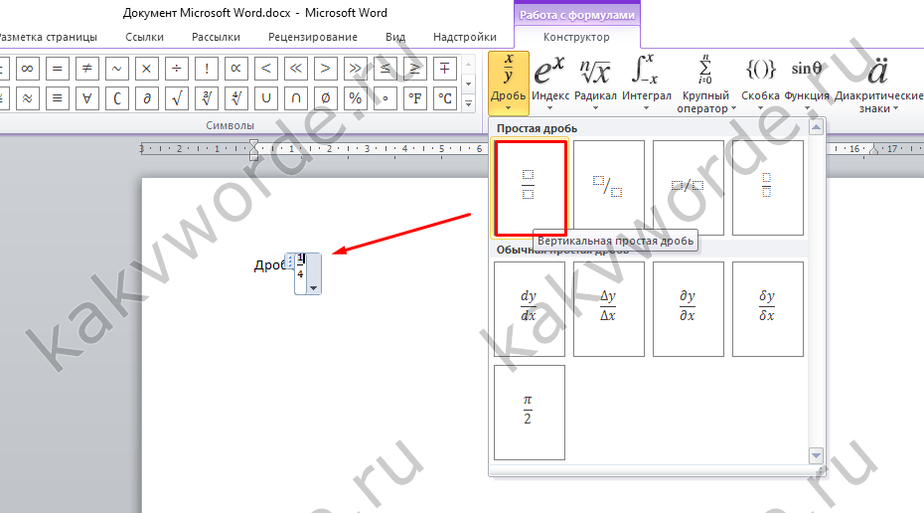Insert the square root symbol
The height and width of the screenshot is (513, 924).
tap(176, 97)
